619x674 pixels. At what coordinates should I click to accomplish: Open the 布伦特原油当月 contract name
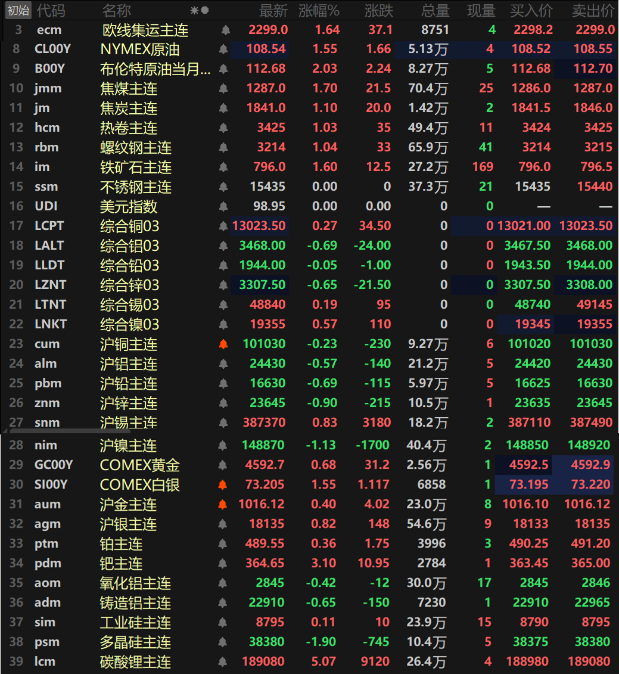(x=155, y=69)
